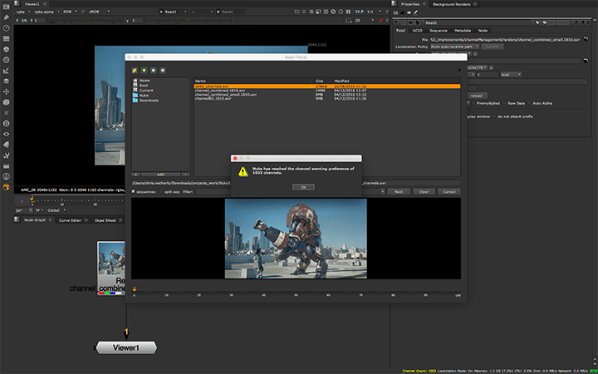
Task: Open the Deep nodes toolbar menu
Action: click(x=6, y=124)
